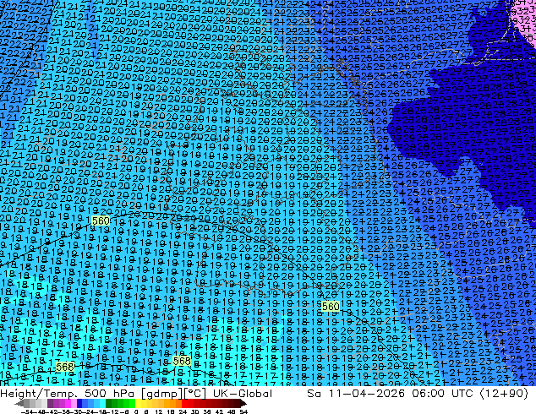Click the '[gdmp]' unit label
The height and width of the screenshot is (414, 536).
(161, 394)
